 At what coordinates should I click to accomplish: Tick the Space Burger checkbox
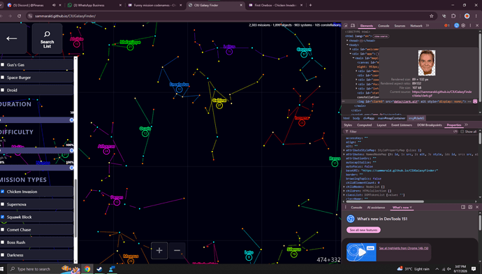coord(3,78)
